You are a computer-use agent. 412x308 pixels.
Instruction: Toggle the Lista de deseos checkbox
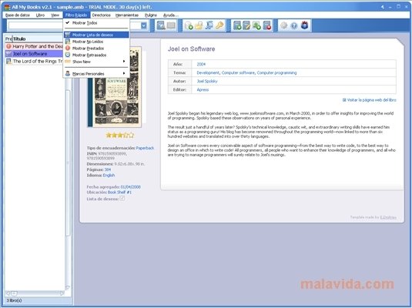pos(122,199)
